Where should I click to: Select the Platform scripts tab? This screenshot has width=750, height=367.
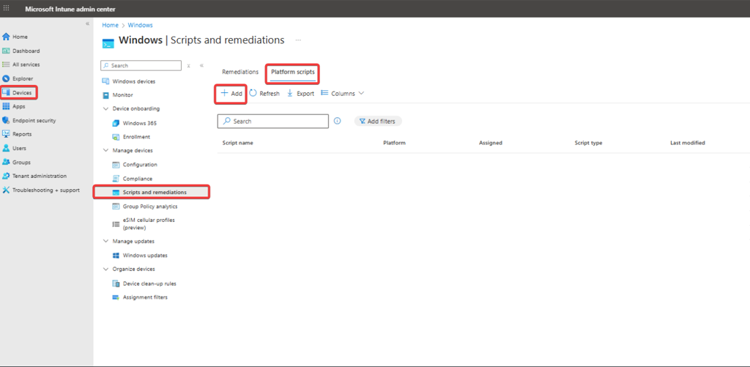point(293,72)
